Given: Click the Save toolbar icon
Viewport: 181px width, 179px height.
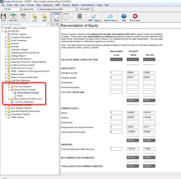Looking at the screenshot, I should 3,17.
